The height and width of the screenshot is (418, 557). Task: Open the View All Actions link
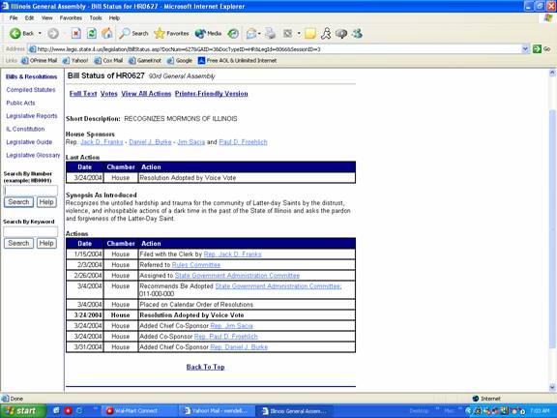click(146, 94)
